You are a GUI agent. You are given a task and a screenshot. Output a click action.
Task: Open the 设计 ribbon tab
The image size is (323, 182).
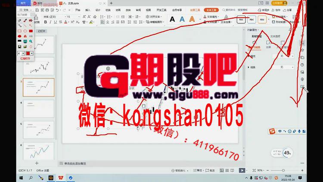point(98,10)
